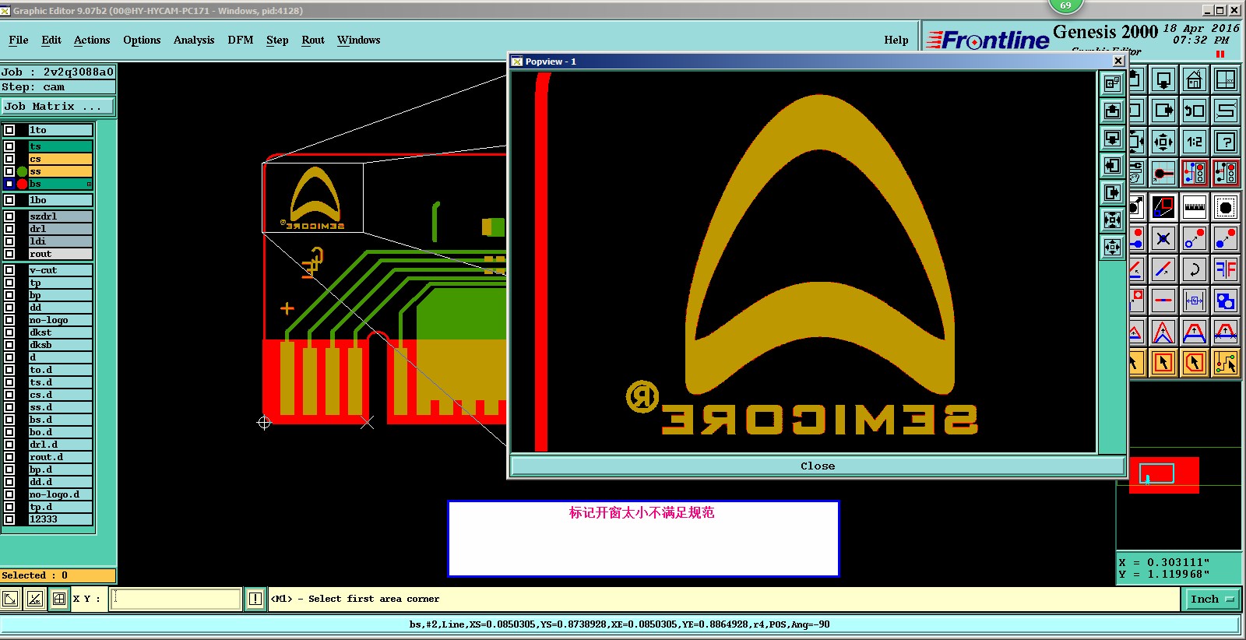Viewport: 1246px width, 640px height.
Task: Click the green color dot beside ss layer
Action: tap(22, 171)
